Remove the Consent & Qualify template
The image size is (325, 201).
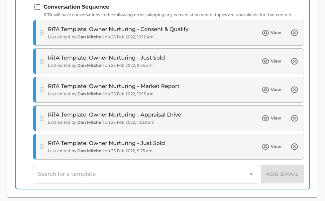(x=294, y=33)
